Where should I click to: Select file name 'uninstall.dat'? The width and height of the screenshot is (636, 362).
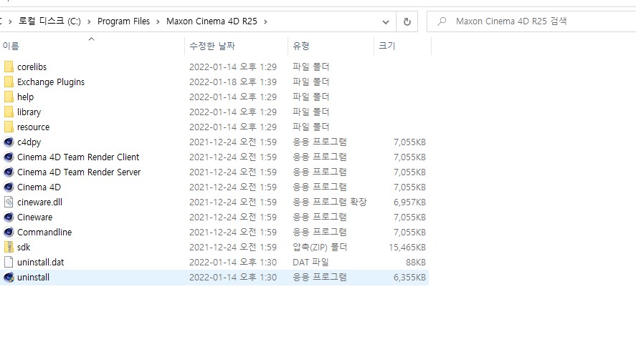tap(41, 263)
